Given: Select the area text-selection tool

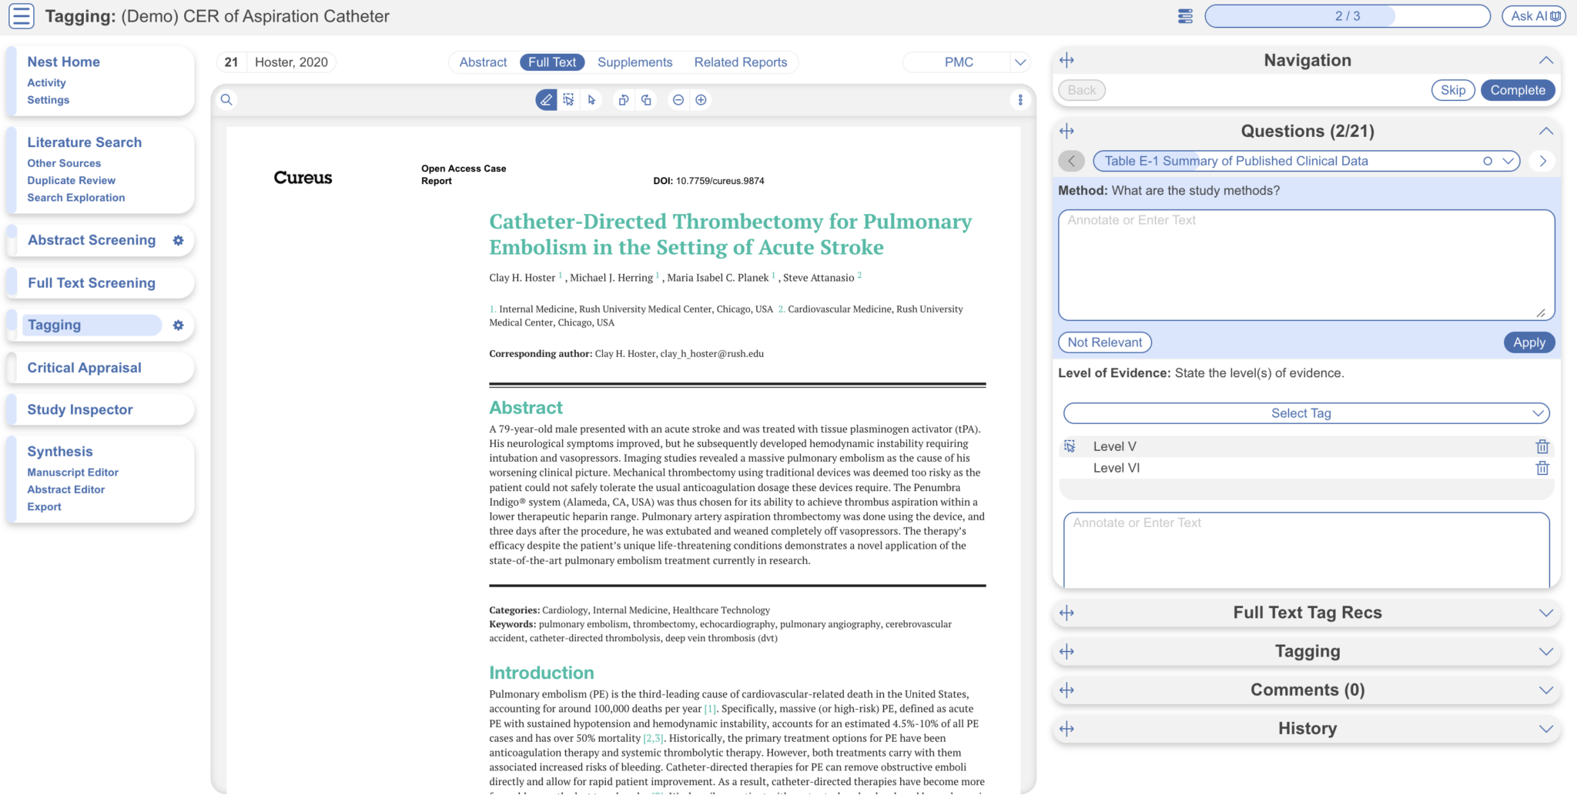Looking at the screenshot, I should 568,99.
